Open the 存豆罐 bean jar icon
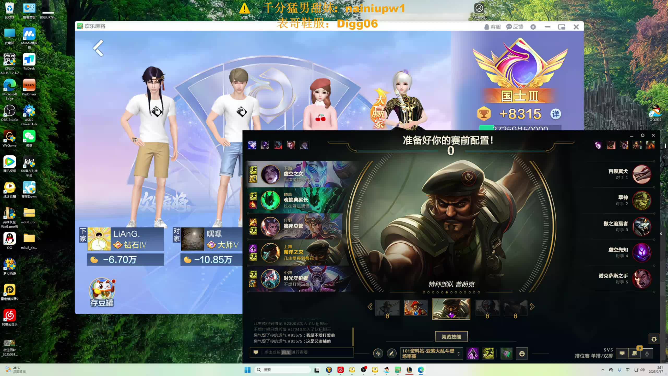The width and height of the screenshot is (668, 376). [102, 292]
